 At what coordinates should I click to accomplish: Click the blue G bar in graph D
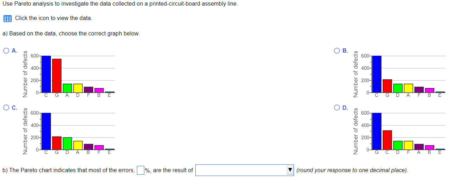[x=377, y=131]
